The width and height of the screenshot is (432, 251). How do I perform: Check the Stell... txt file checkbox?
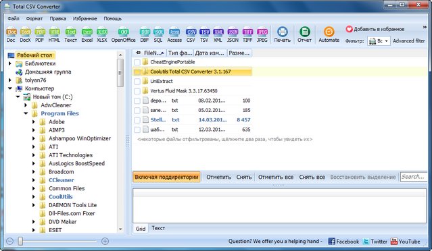tap(137, 120)
